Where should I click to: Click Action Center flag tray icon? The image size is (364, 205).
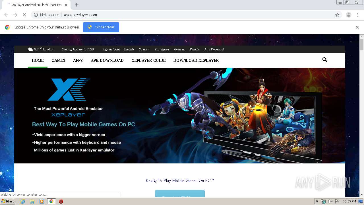(x=337, y=201)
